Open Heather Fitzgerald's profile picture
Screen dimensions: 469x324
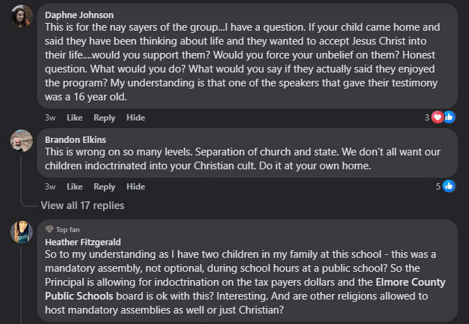click(22, 232)
